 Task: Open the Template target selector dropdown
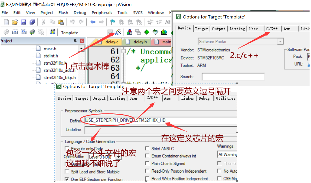[110, 32]
